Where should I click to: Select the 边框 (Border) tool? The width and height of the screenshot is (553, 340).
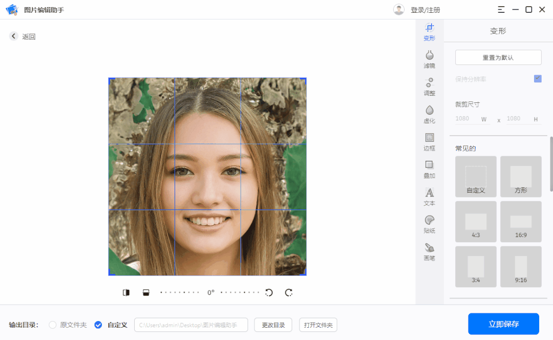(x=430, y=141)
